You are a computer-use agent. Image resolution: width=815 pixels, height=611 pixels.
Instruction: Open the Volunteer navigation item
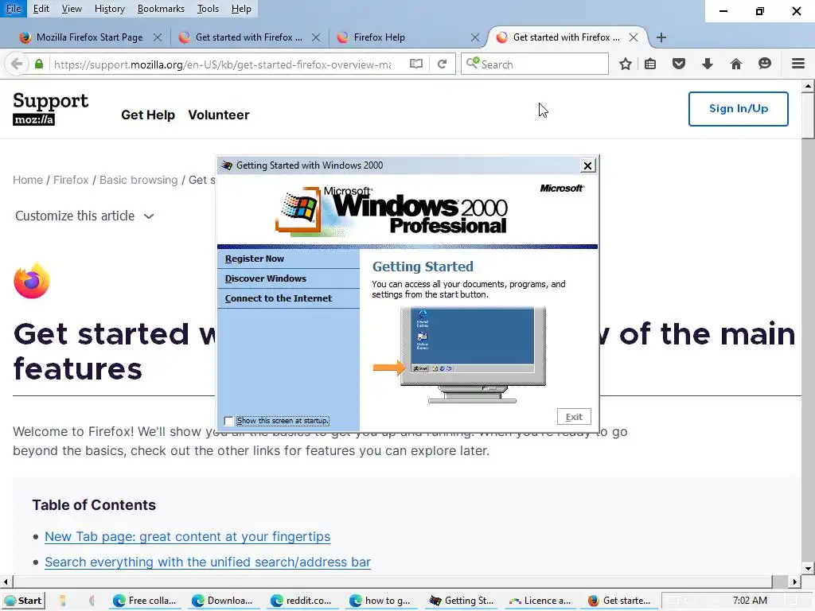219,115
